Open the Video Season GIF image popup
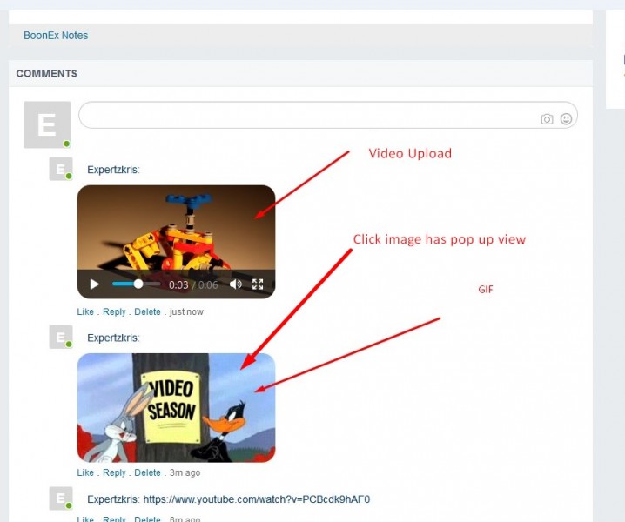This screenshot has width=625, height=522. pyautogui.click(x=176, y=408)
